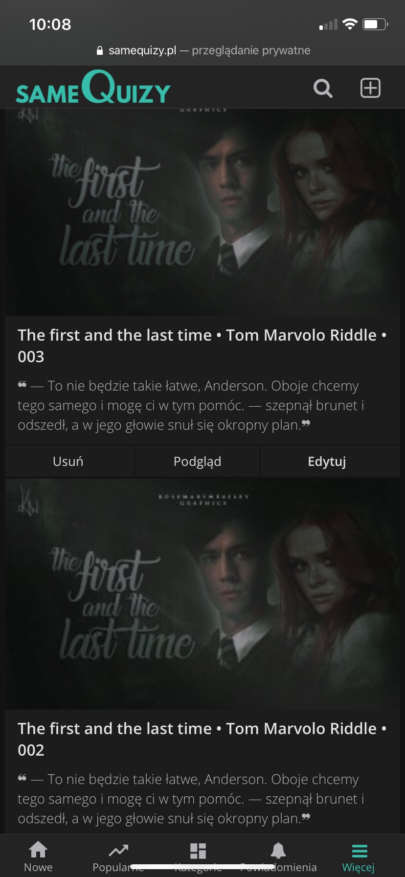Select the cover image of chapter 003

click(202, 212)
